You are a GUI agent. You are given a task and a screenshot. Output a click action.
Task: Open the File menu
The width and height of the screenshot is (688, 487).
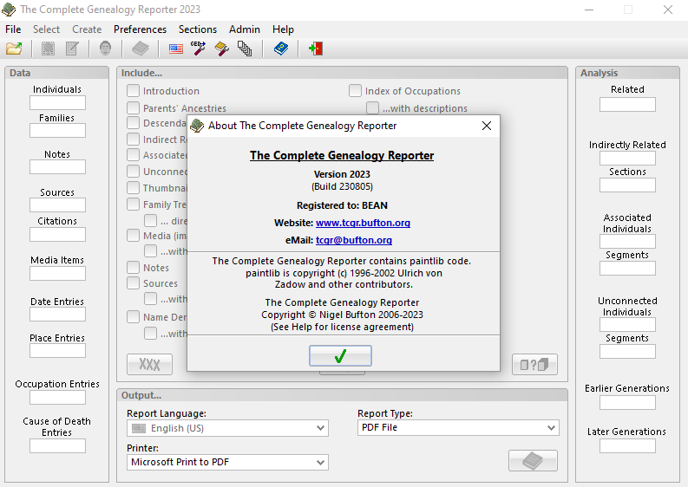click(x=13, y=29)
